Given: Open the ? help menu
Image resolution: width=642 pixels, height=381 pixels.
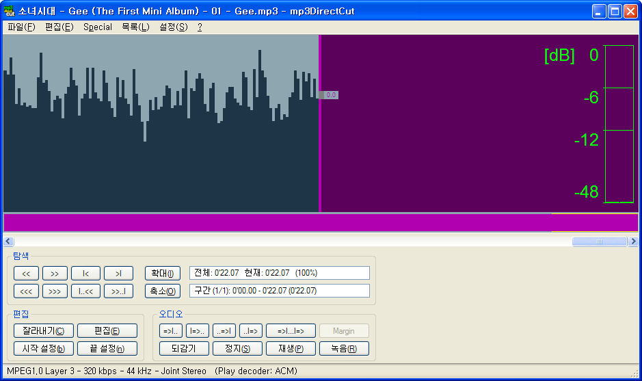Looking at the screenshot, I should 200,27.
